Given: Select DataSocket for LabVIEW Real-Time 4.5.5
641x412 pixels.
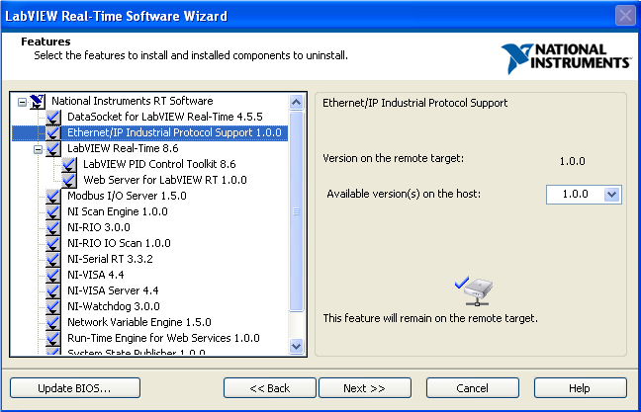Looking at the screenshot, I should pos(165,117).
